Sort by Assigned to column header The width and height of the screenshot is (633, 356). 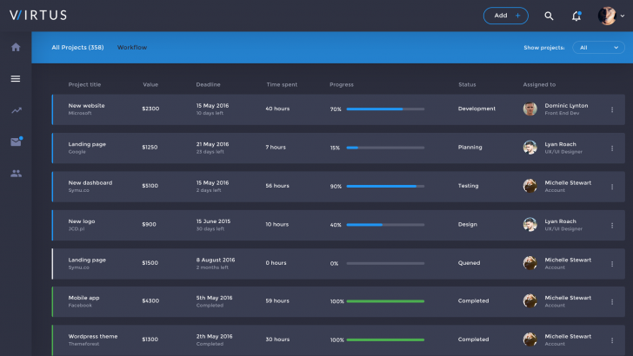539,85
